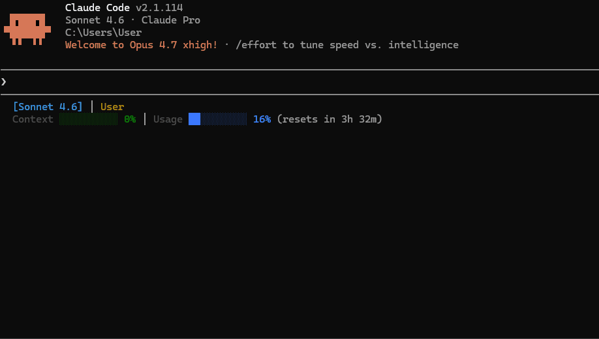This screenshot has height=339, width=599.
Task: Click the green 0% context value
Action: [130, 119]
